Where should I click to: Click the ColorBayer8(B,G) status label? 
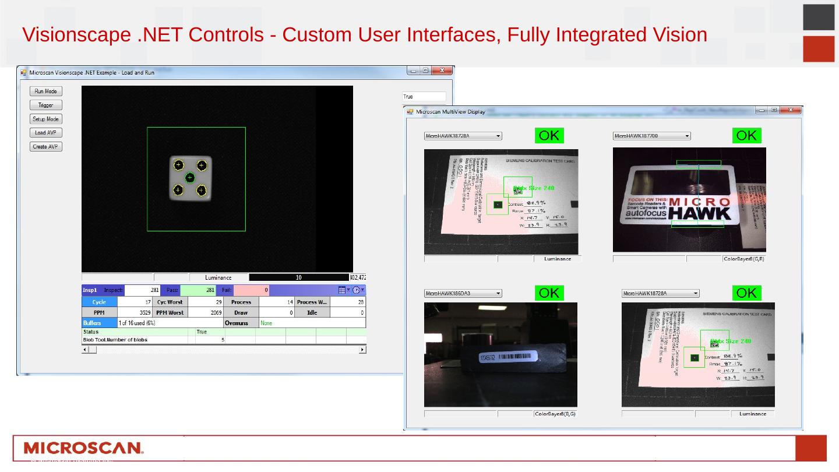[555, 414]
